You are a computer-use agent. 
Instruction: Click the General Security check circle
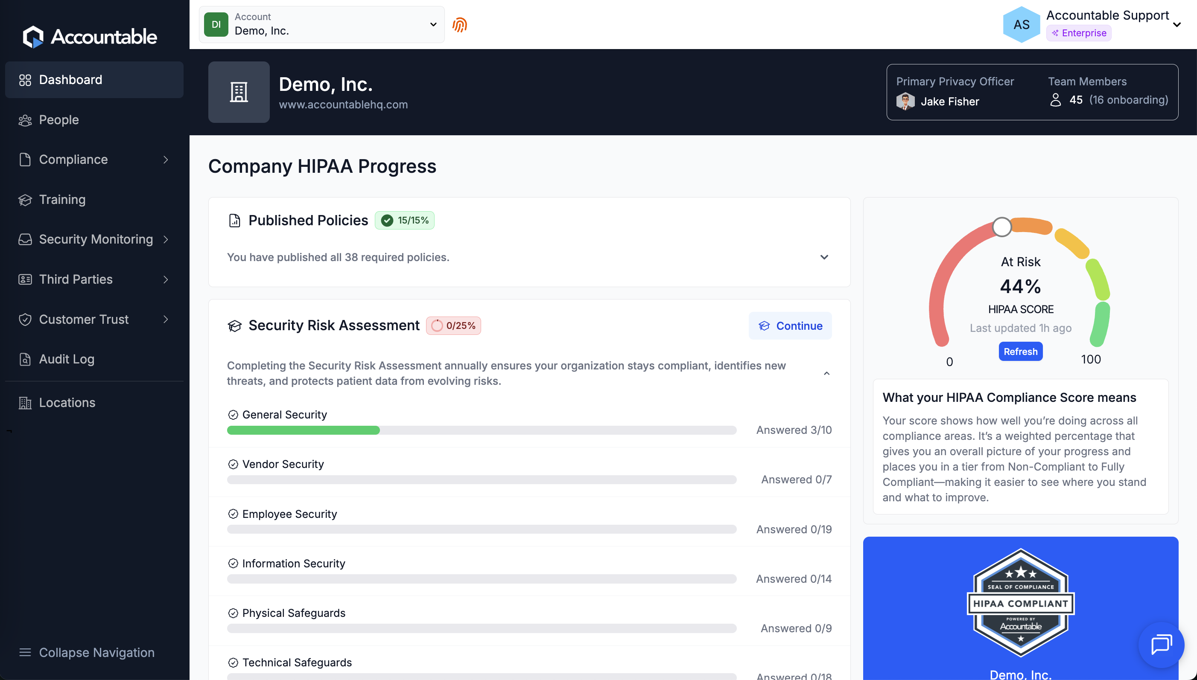tap(233, 415)
